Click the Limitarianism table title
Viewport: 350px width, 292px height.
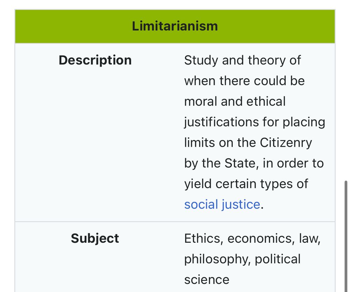click(175, 26)
